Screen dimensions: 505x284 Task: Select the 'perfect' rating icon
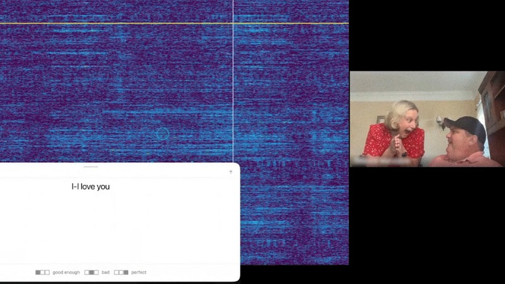click(x=121, y=273)
